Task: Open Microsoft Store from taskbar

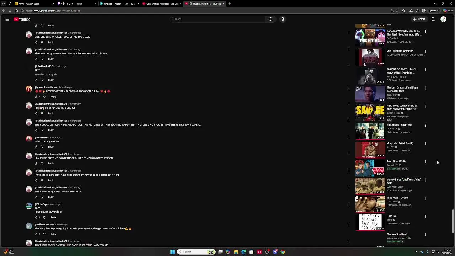Action: click(251, 252)
